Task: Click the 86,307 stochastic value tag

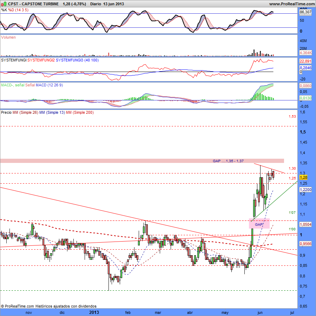Action: [305, 12]
